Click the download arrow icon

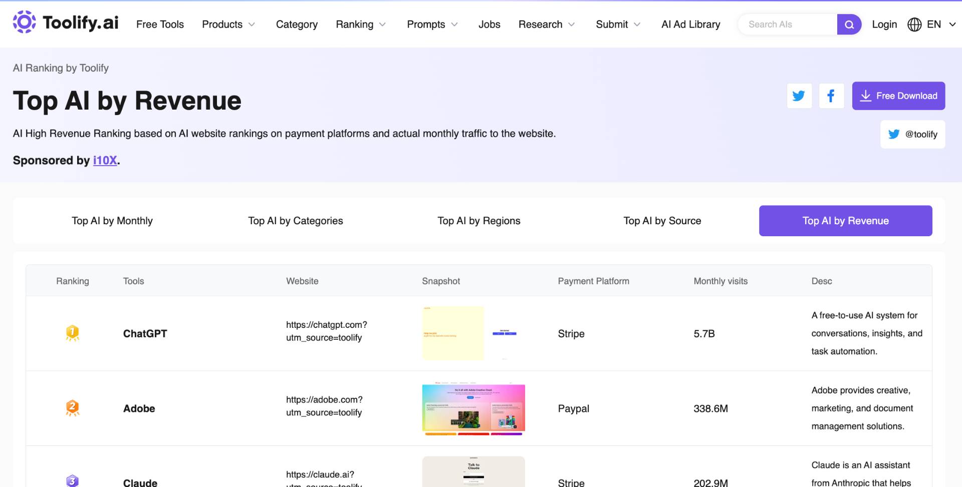tap(866, 96)
